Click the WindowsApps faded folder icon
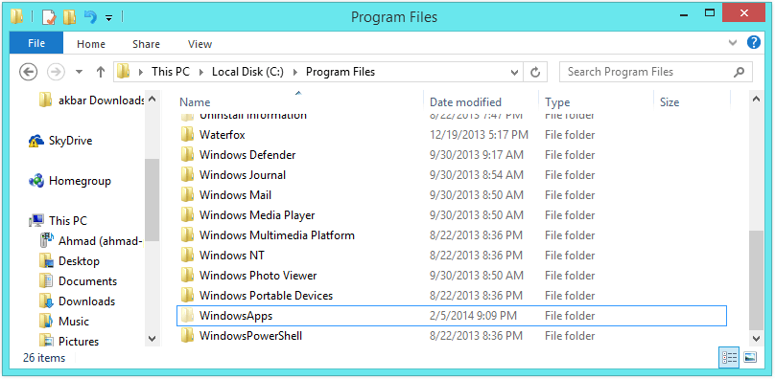The height and width of the screenshot is (379, 775). tap(187, 316)
